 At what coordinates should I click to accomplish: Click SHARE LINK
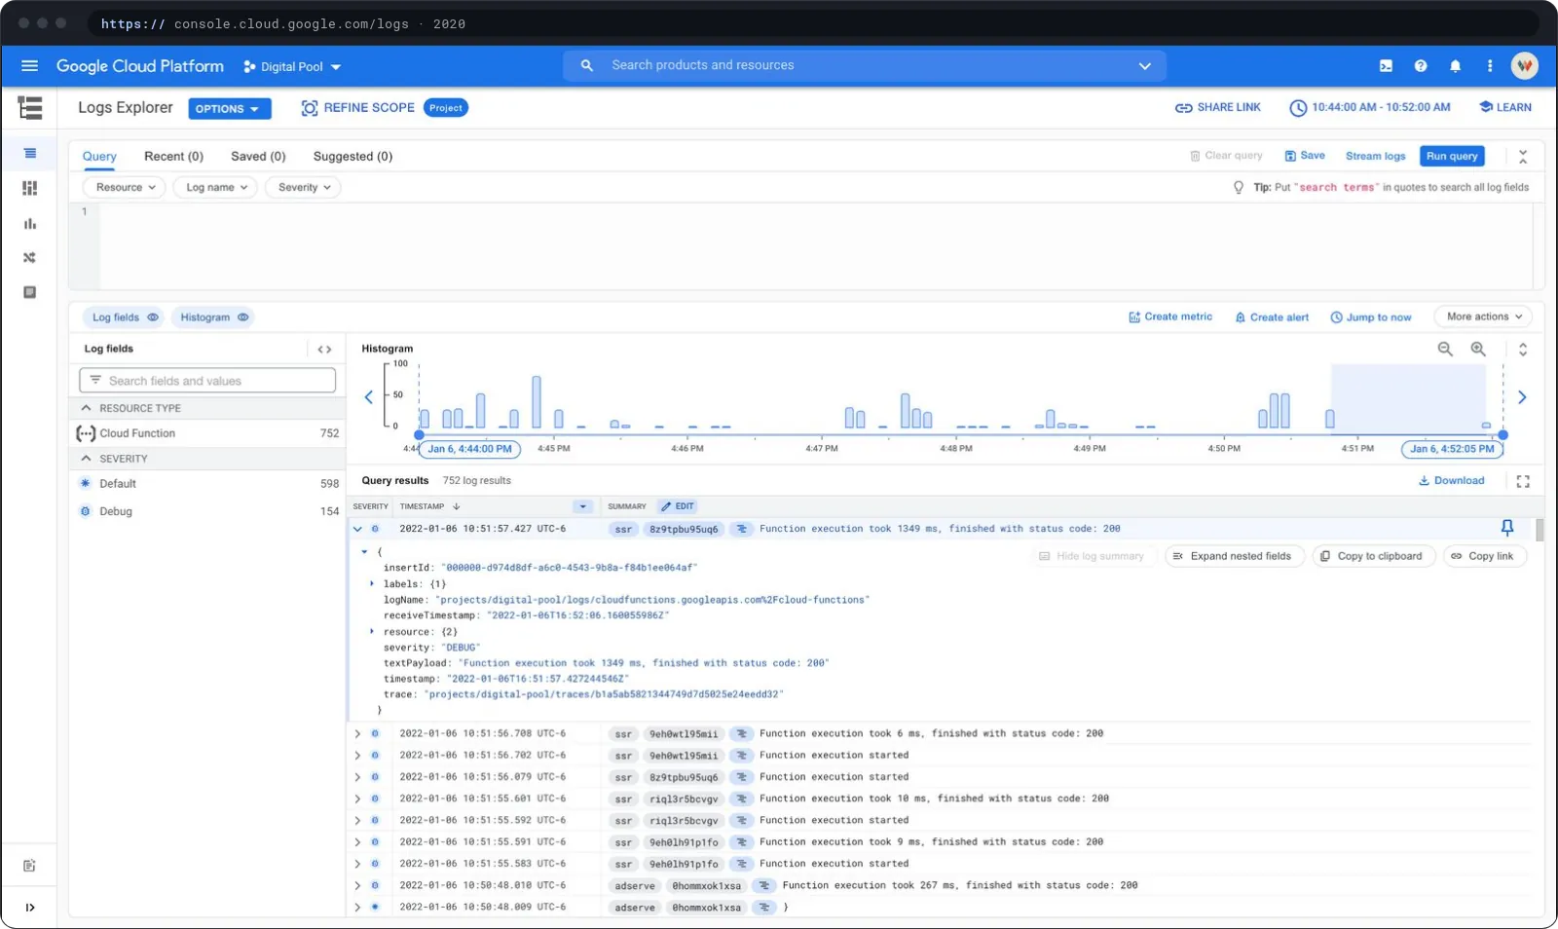click(x=1217, y=108)
